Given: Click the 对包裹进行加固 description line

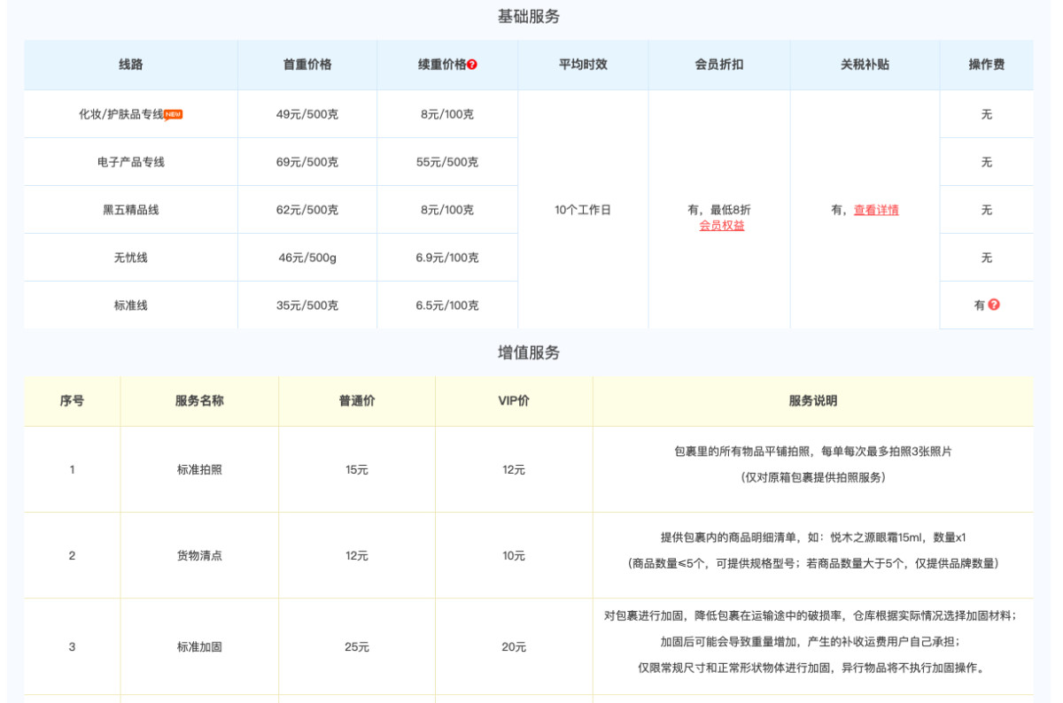Looking at the screenshot, I should coord(811,615).
